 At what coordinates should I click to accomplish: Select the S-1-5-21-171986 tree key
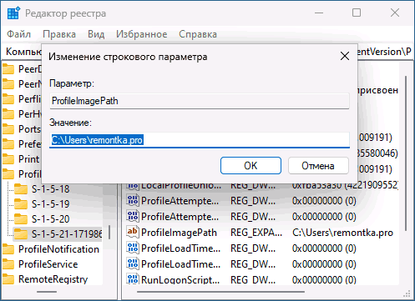pyautogui.click(x=67, y=234)
